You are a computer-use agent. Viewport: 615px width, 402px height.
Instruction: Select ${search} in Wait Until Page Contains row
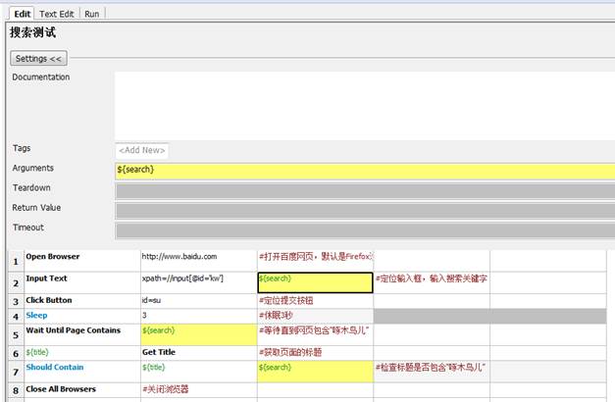[x=199, y=334]
